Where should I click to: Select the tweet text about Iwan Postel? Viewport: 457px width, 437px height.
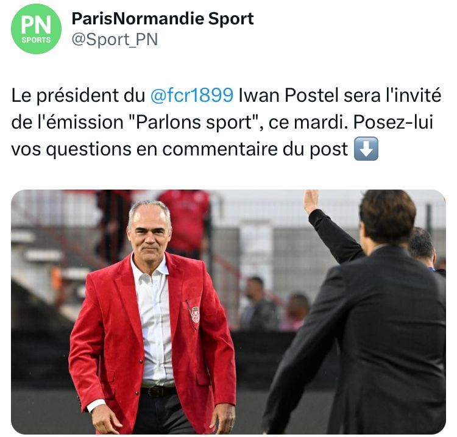(x=226, y=123)
